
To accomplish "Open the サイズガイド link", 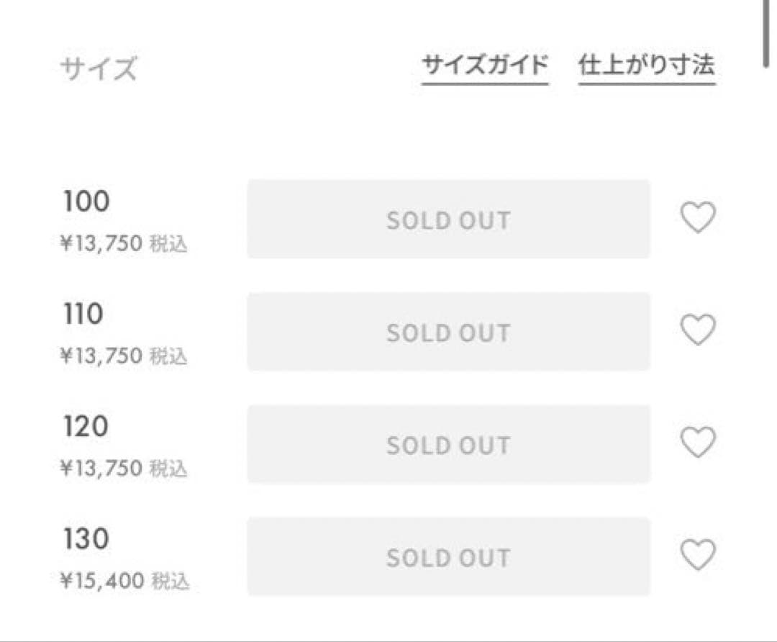I will [485, 66].
